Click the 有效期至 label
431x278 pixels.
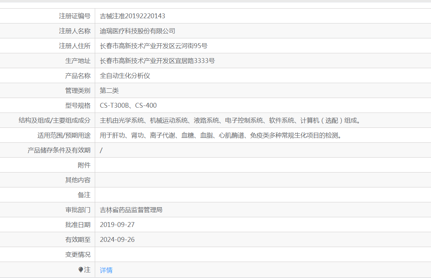tap(78, 240)
